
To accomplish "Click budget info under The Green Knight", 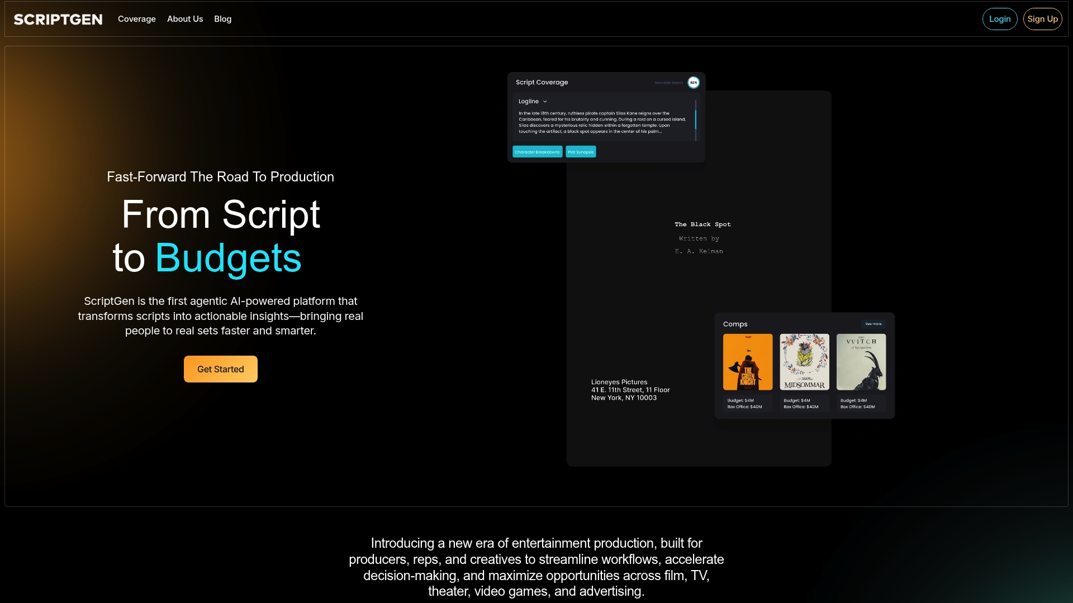I will [747, 404].
